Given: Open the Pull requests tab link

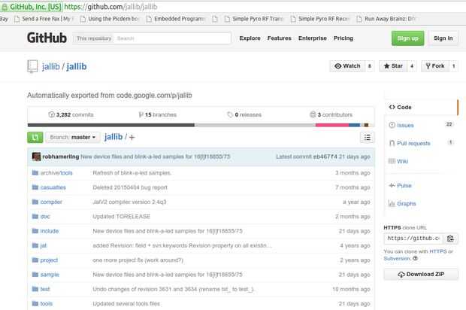Looking at the screenshot, I should (x=413, y=144).
